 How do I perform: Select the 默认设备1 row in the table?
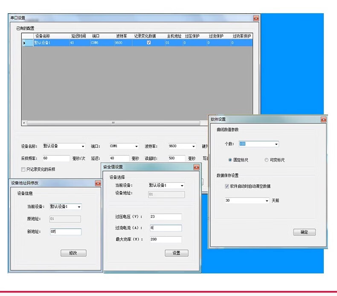pos(51,43)
